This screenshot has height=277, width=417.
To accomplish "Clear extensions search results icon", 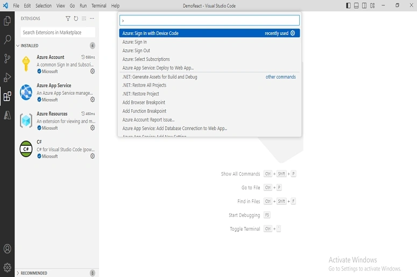I will point(84,18).
